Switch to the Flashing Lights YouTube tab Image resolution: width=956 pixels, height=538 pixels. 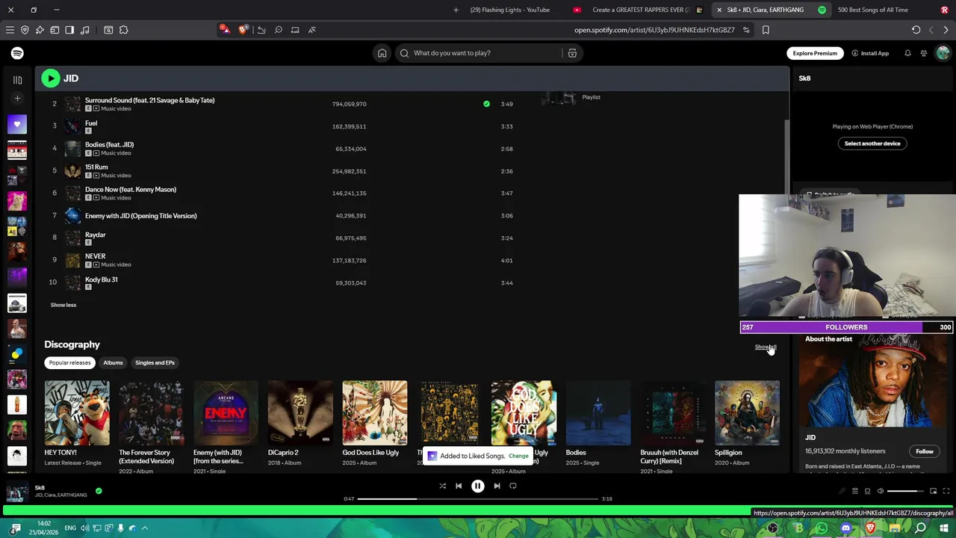coord(510,10)
